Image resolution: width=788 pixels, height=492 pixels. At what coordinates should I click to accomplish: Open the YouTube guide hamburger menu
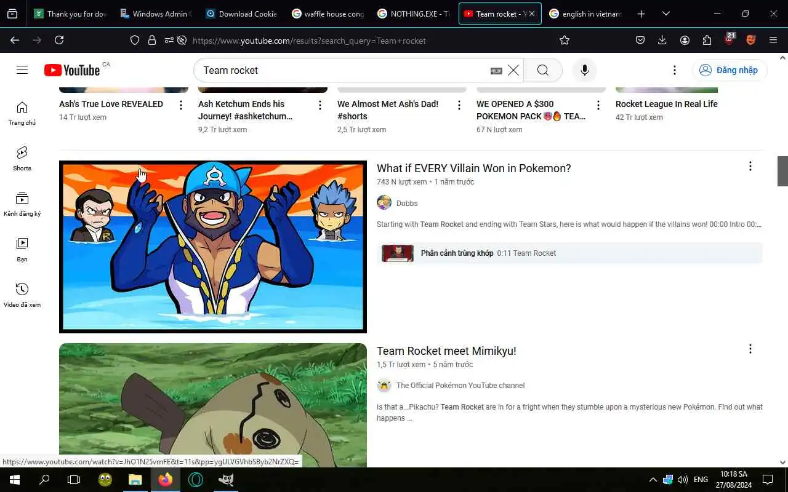[x=22, y=70]
